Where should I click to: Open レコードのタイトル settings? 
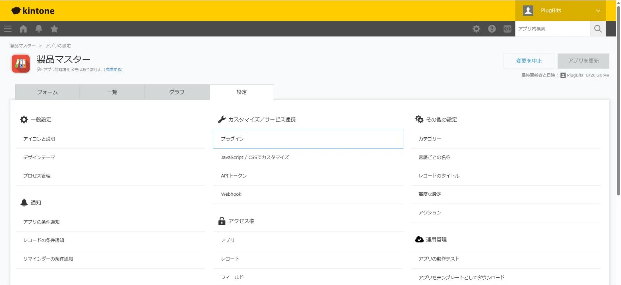coord(506,176)
